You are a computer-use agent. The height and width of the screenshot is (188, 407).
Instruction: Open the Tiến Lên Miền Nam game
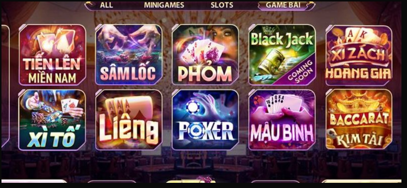coord(52,55)
